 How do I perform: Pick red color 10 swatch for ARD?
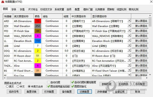[x=38, y=21]
